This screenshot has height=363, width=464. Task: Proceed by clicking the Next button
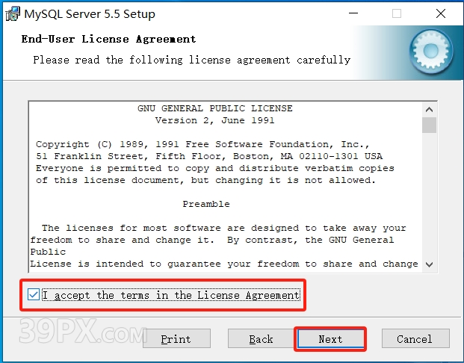(330, 339)
